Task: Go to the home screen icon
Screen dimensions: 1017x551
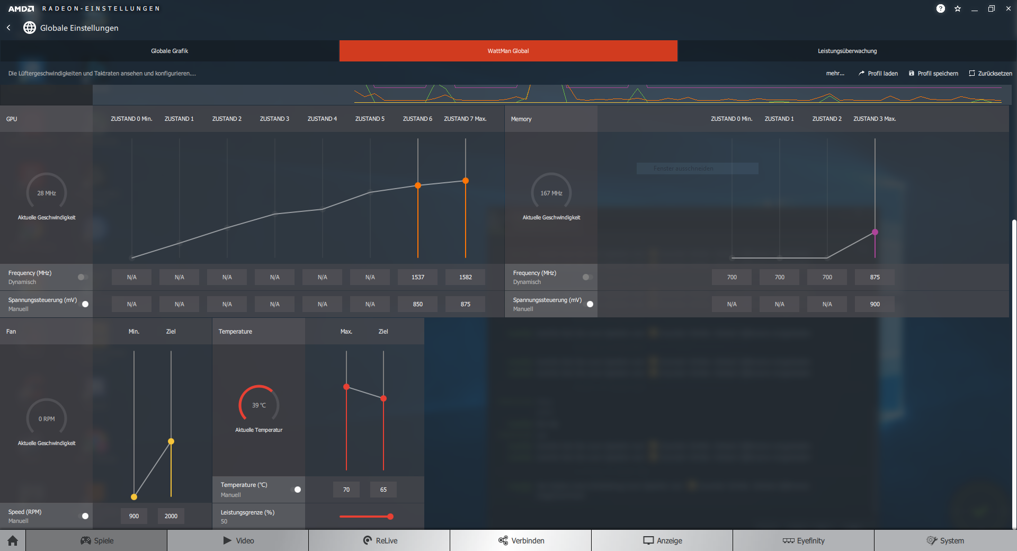Action: tap(13, 540)
